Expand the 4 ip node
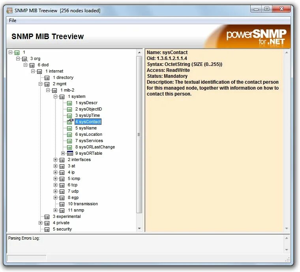 [56, 172]
